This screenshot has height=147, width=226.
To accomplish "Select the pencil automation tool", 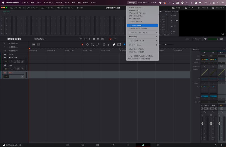I will pos(97,45).
